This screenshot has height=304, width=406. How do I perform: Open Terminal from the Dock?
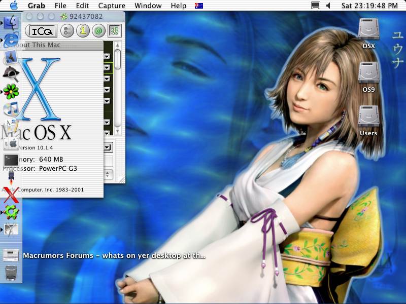tap(11, 160)
